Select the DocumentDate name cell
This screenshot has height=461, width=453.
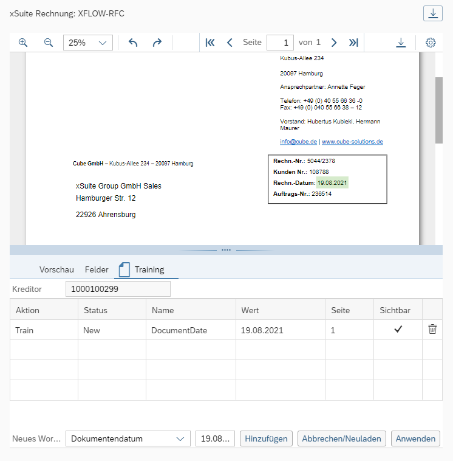(191, 330)
